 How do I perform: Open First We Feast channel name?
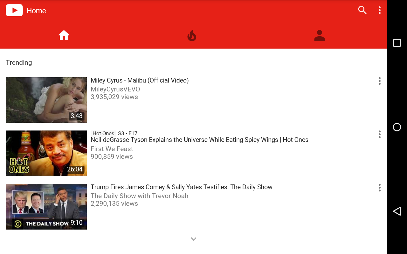[x=112, y=149]
